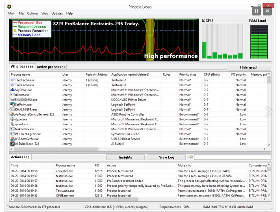The image size is (280, 212).
Task: Switch to the Active processes tab
Action: point(51,67)
